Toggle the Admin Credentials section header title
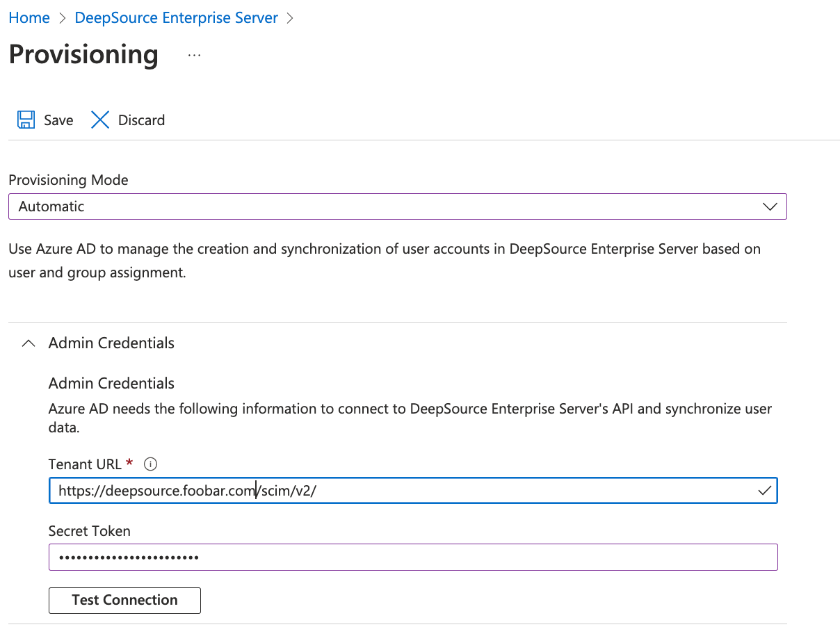The height and width of the screenshot is (627, 840). pyautogui.click(x=111, y=343)
